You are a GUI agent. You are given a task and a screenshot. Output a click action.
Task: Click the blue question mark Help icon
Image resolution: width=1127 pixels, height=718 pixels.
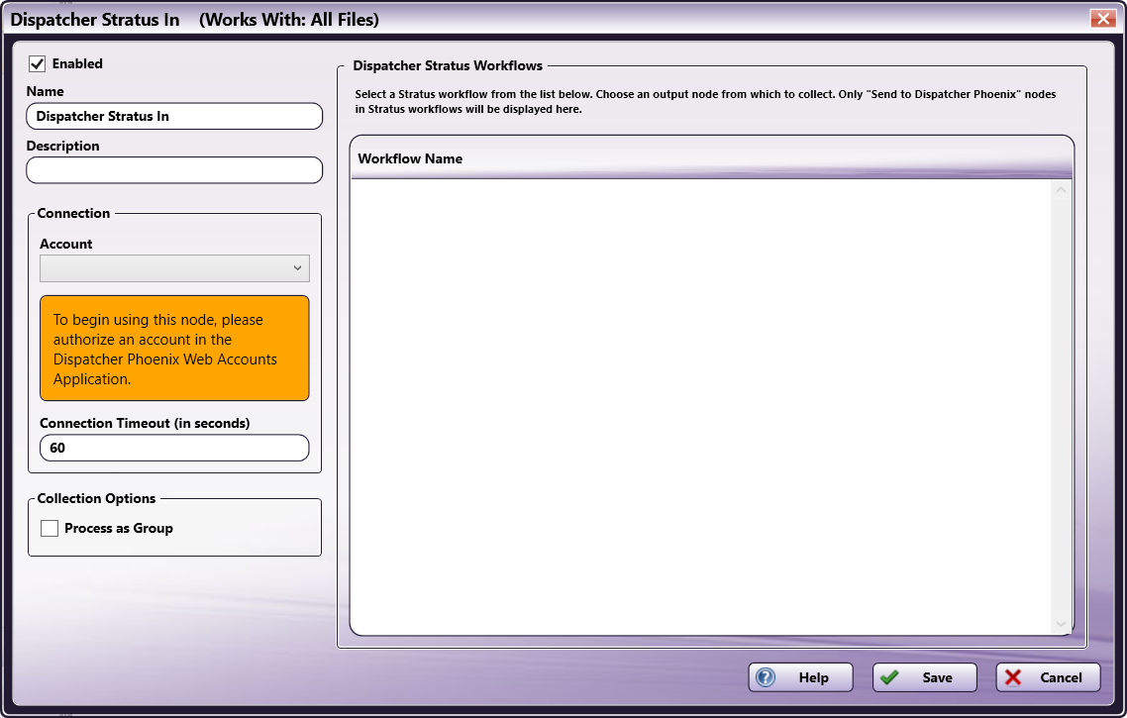tap(767, 677)
